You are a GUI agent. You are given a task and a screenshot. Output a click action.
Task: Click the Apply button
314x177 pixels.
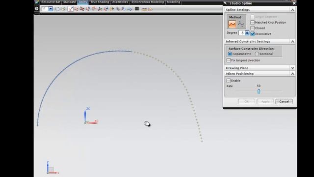[265, 102]
